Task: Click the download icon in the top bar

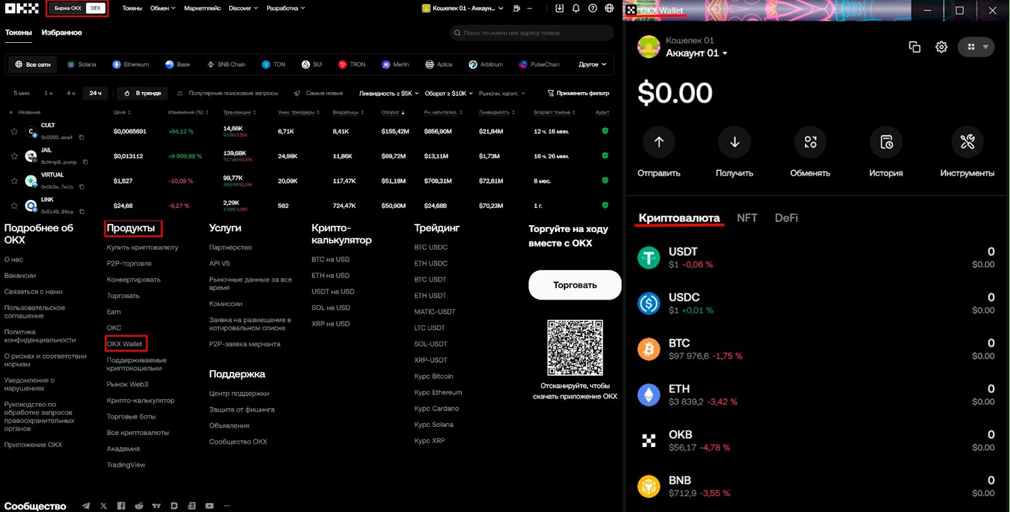Action: point(559,8)
